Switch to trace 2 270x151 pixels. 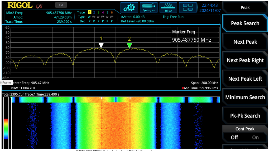tap(94, 12)
